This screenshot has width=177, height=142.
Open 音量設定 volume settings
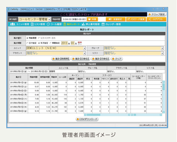click(115, 19)
